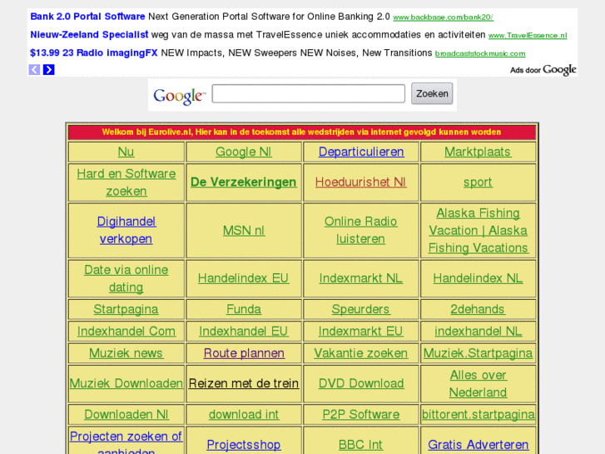Click Alaska Fishing Vacation link
The height and width of the screenshot is (454, 605).
[478, 230]
